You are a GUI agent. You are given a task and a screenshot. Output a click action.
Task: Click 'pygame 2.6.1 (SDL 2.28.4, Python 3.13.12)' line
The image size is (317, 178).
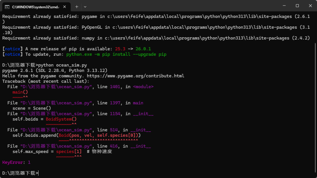(x=55, y=70)
